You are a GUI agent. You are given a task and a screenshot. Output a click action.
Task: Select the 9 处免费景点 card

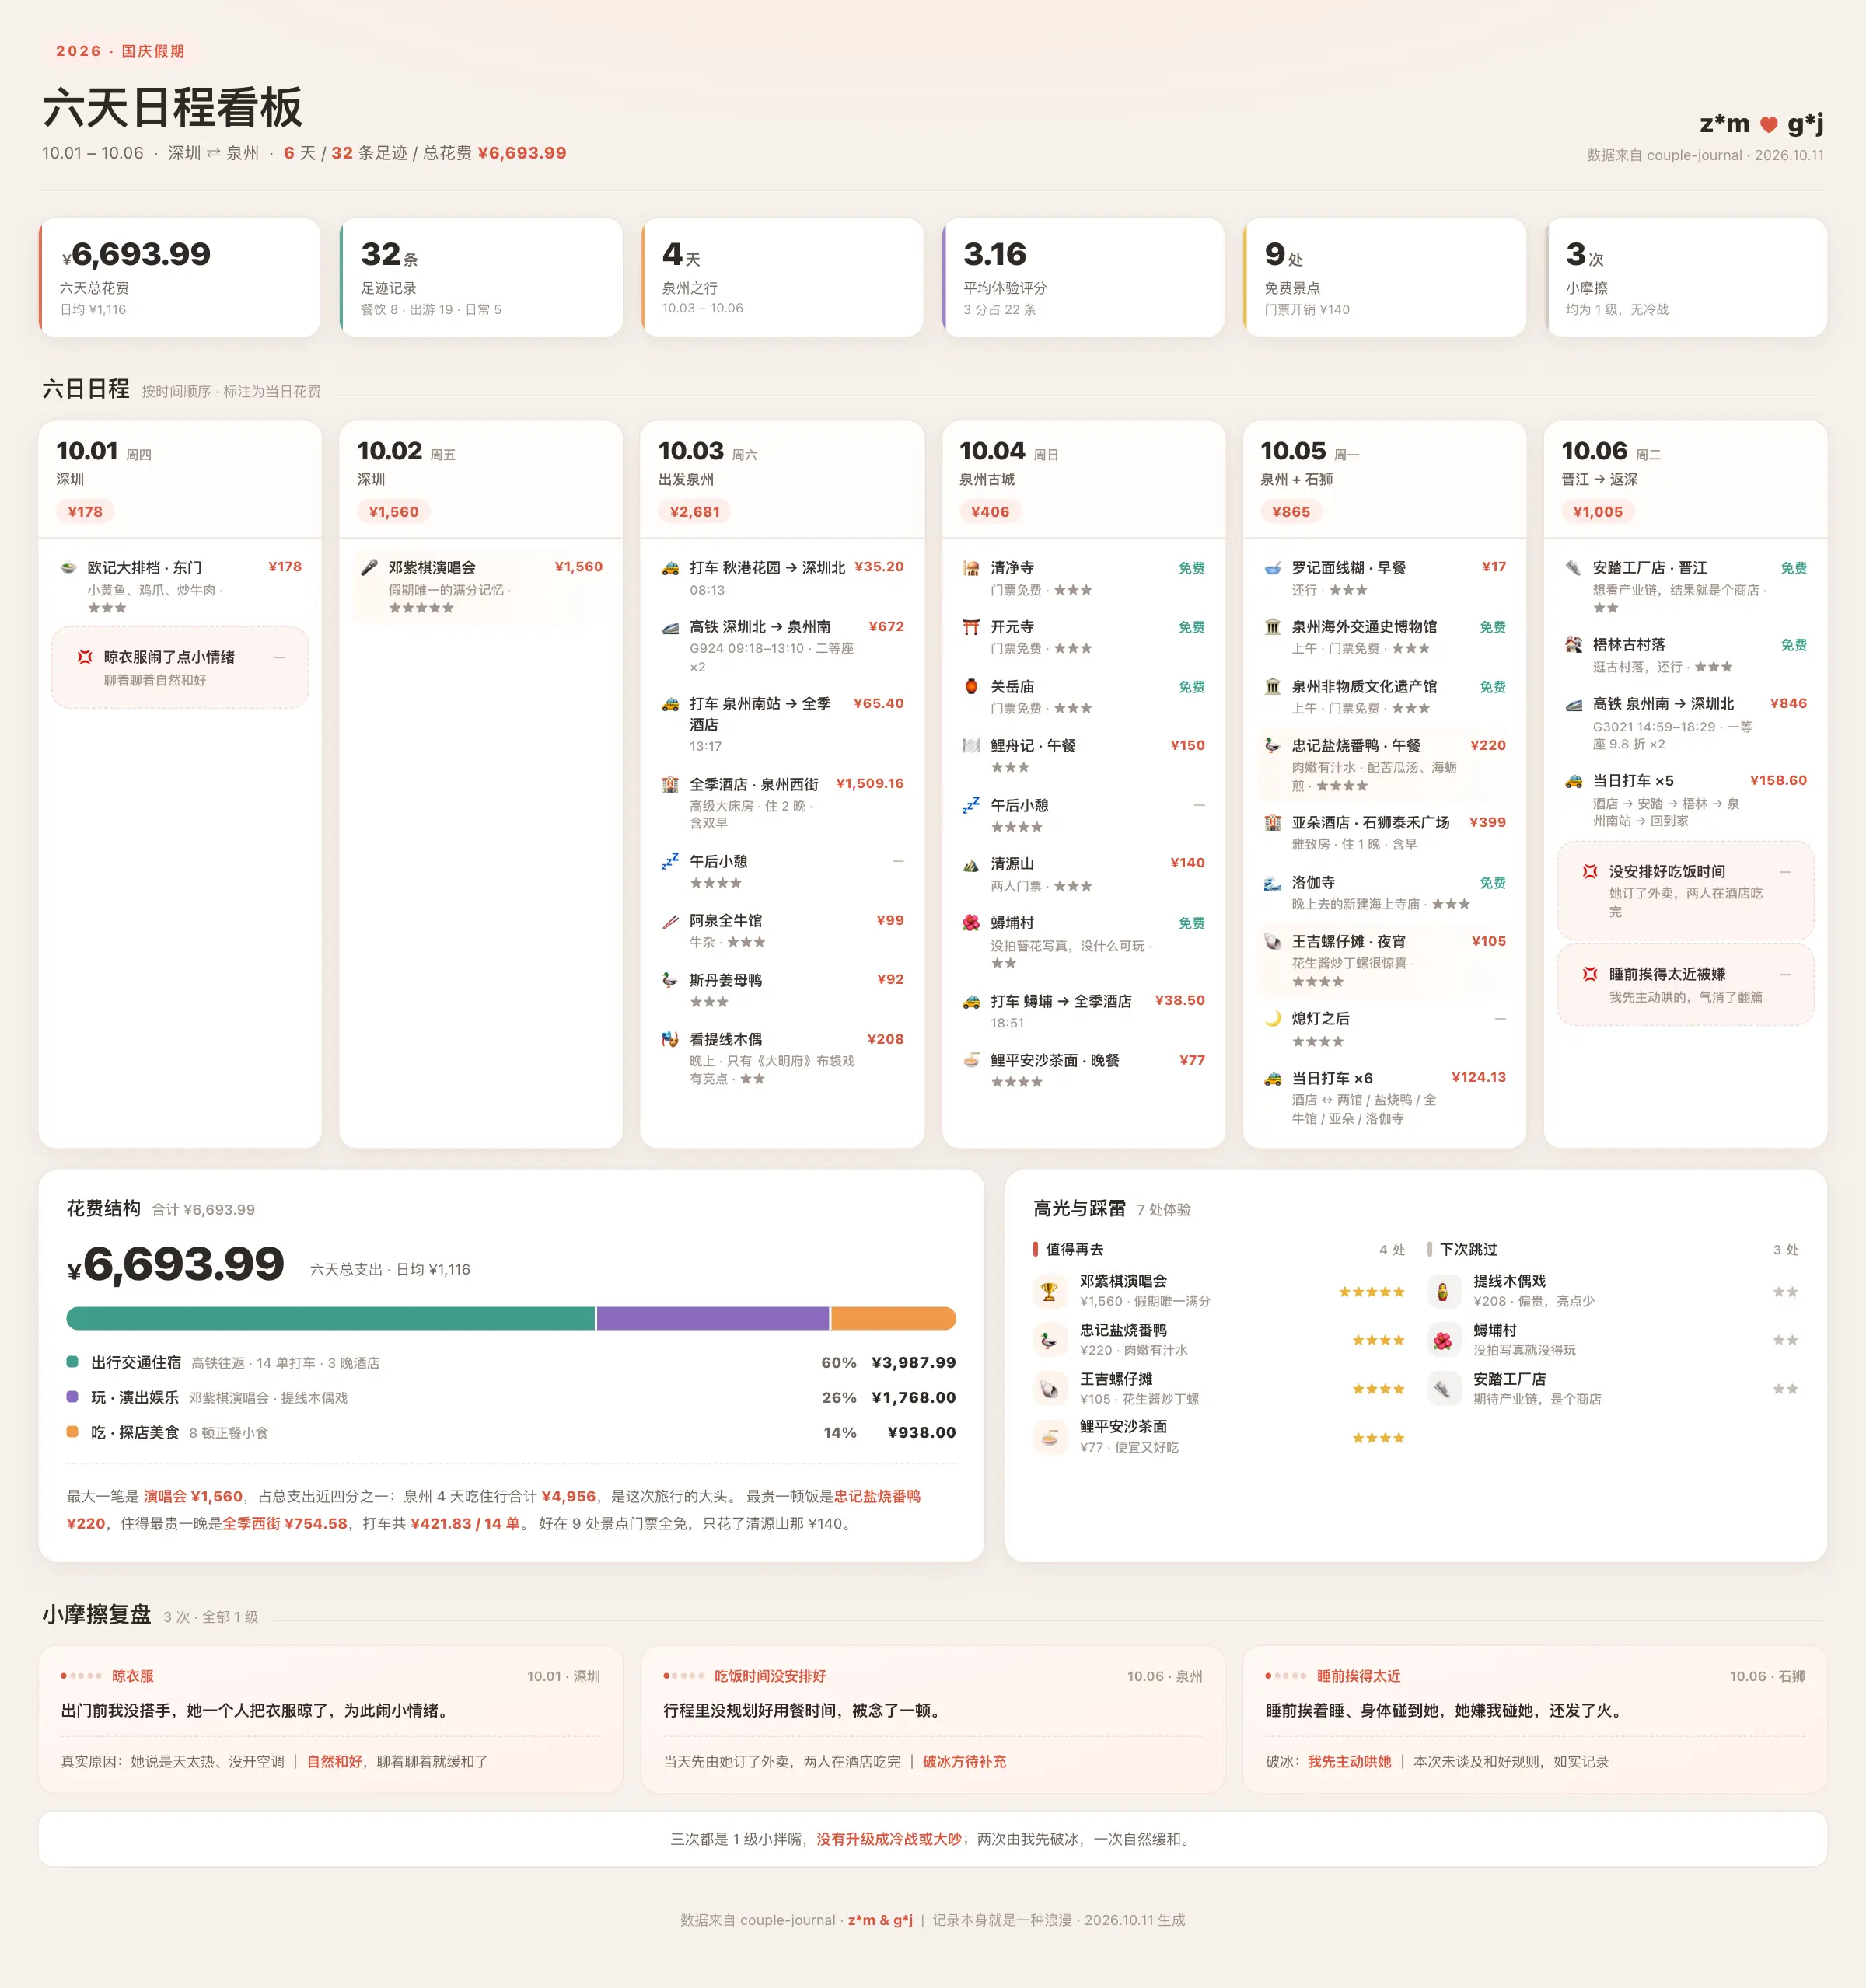point(1385,277)
